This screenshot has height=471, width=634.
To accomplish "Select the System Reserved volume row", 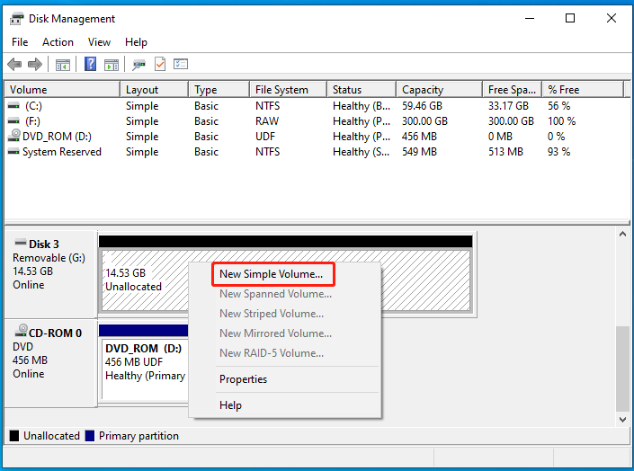I will click(314, 152).
